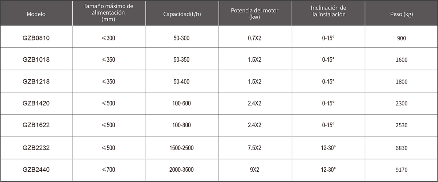438x182 pixels.
Task: Click the Tamaño máximo de alimentación header
Action: click(x=109, y=13)
